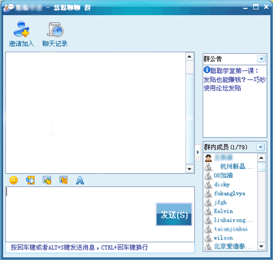
Task: Click the screenshot capture icon
Action: [64, 180]
